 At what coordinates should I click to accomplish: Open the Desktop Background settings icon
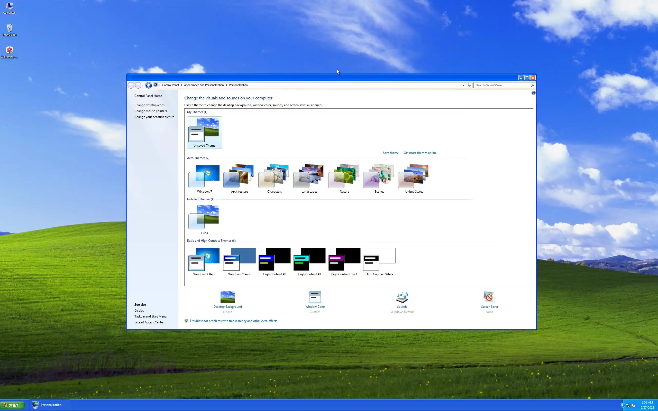[x=227, y=297]
